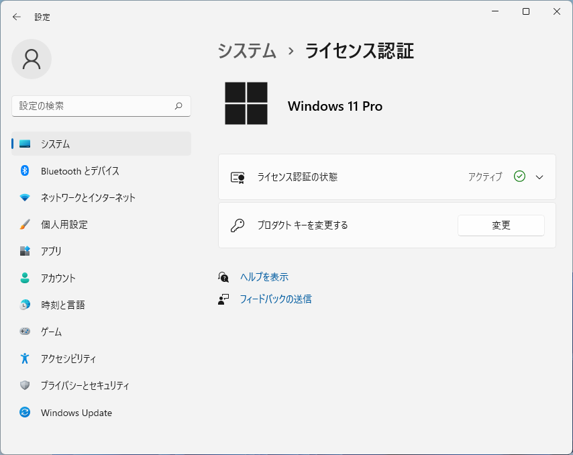Click the ライセンス認証 page heading
Screen dimensions: 573x455
[x=360, y=51]
